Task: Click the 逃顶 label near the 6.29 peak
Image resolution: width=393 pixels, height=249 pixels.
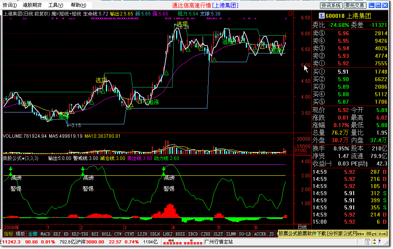Action: coord(182,24)
